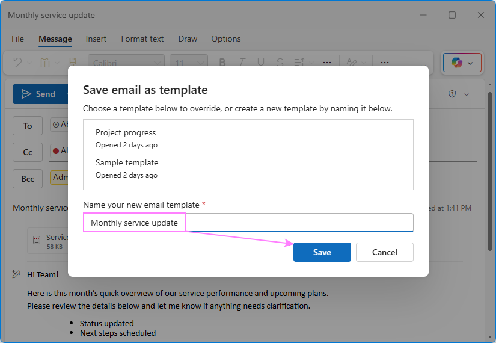Expand the Paste options dropdown
Viewport: 496px width, 343px height.
pos(57,63)
